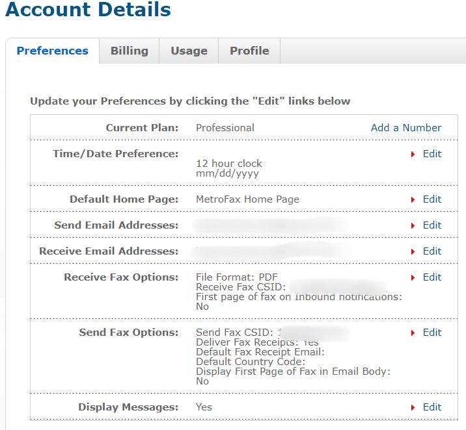
Task: Switch to the Billing tab
Action: (129, 51)
